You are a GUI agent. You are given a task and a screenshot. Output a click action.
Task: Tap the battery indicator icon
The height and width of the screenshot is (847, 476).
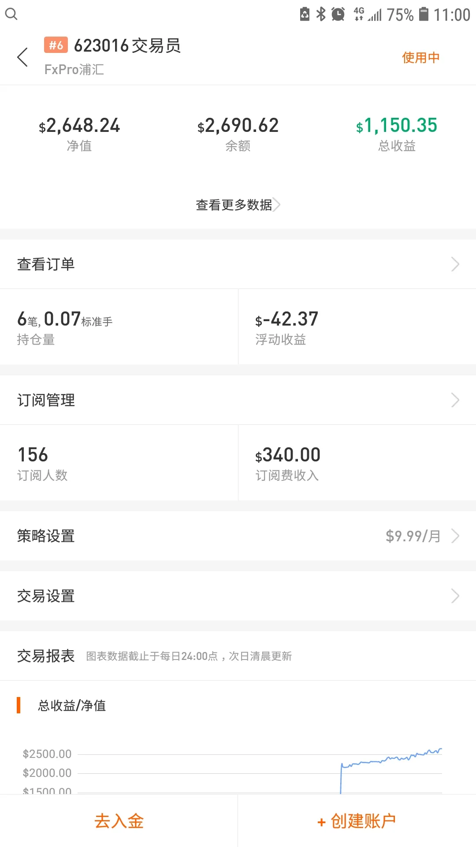pos(424,14)
